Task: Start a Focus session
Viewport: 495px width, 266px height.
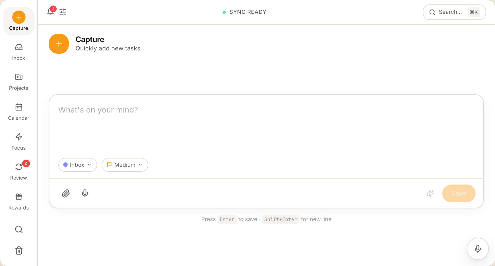Action: 18,141
